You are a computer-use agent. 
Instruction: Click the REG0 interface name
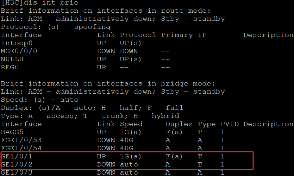[x=11, y=67]
